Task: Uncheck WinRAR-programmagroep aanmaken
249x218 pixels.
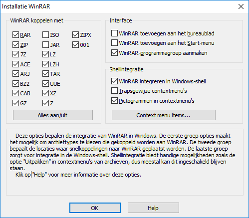Action: click(x=114, y=53)
